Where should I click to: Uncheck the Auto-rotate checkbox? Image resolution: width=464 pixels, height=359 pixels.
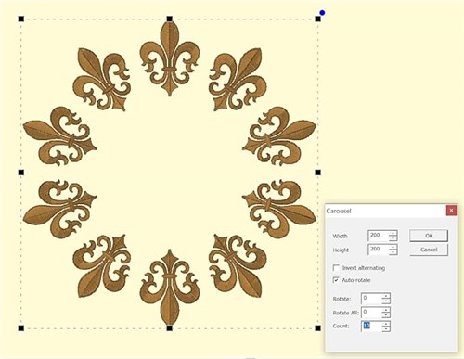tap(336, 280)
